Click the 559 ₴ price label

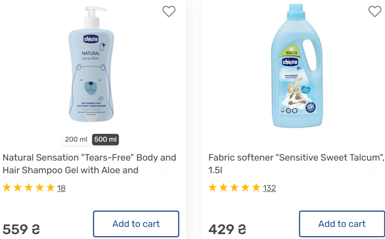21,229
